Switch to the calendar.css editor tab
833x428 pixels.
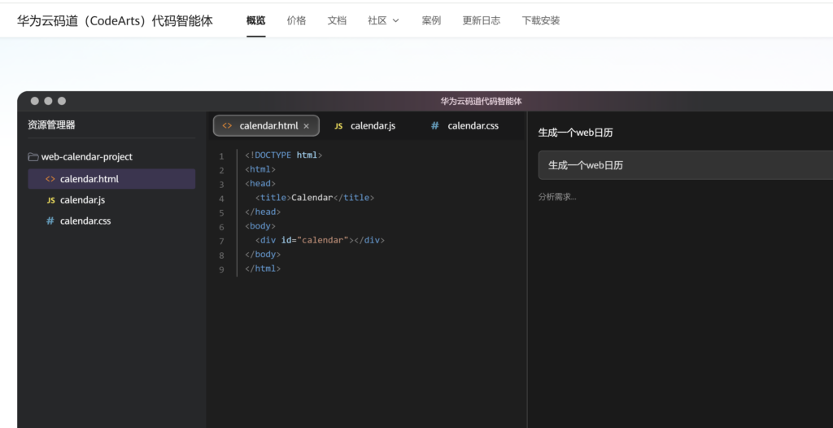pos(465,126)
